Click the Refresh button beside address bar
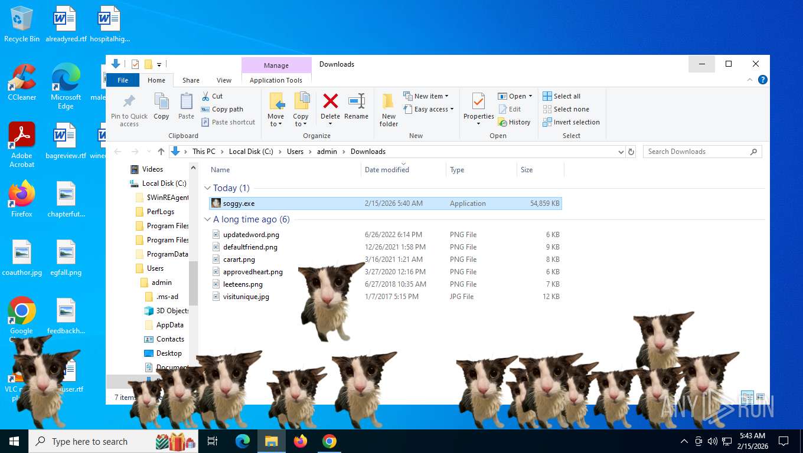The height and width of the screenshot is (453, 803). (x=631, y=152)
